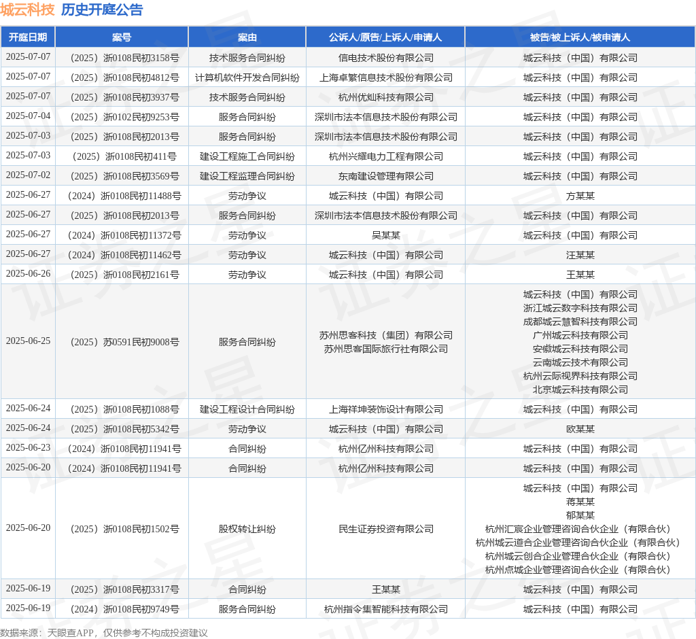The image size is (696, 639).
Task: Click defendant '北京城云科技有限公司'
Action: coord(580,390)
